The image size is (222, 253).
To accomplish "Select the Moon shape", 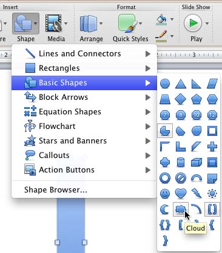I will pos(165,209).
